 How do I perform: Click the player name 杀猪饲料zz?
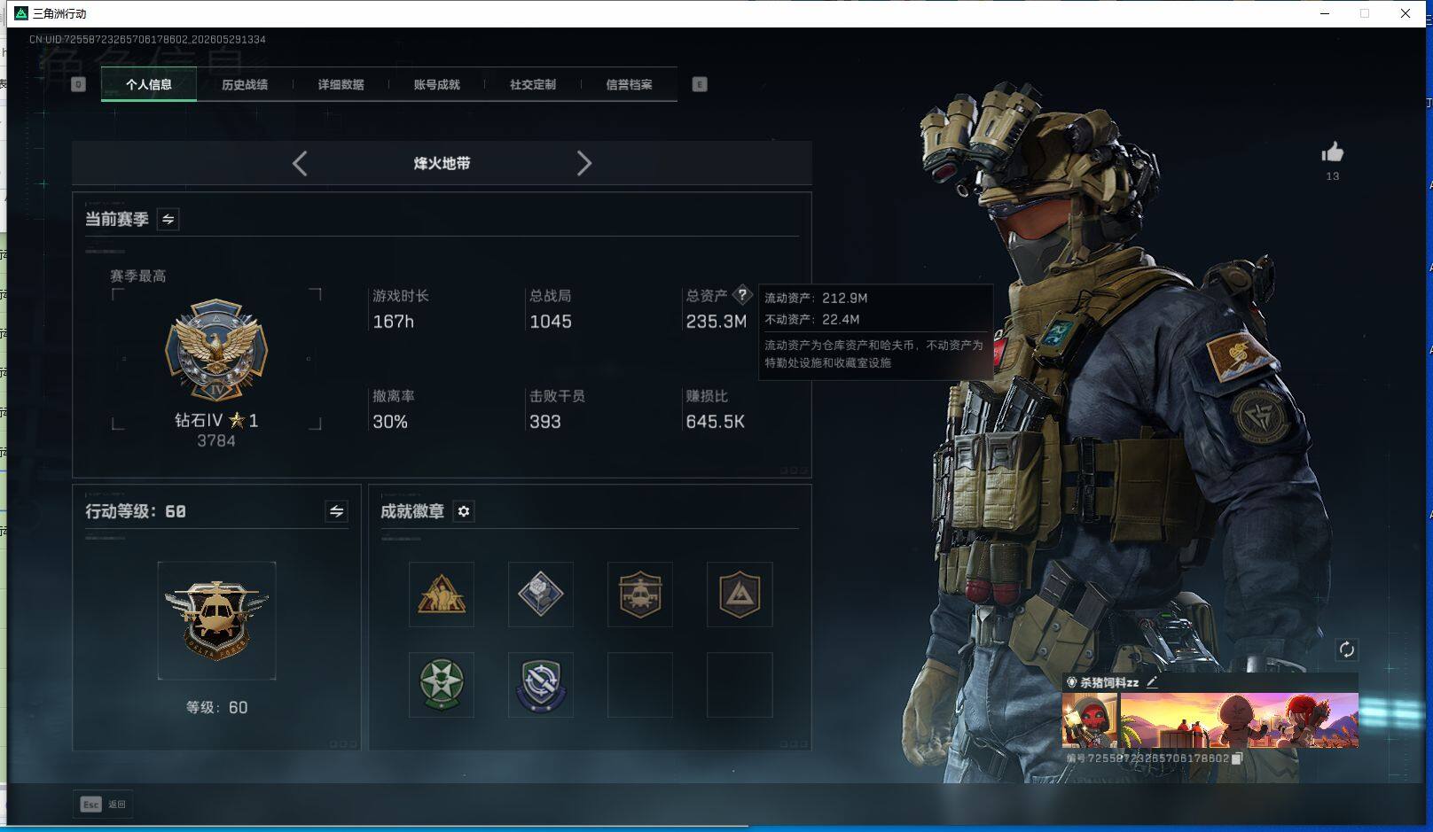click(x=1108, y=682)
